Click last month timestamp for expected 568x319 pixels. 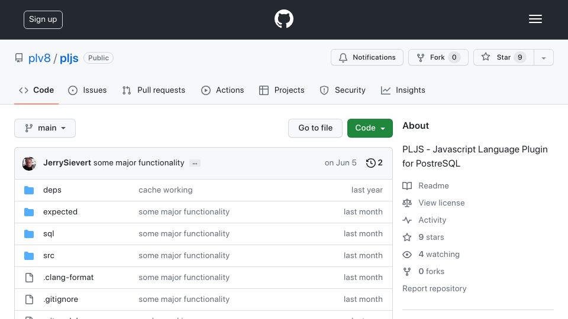pos(363,212)
